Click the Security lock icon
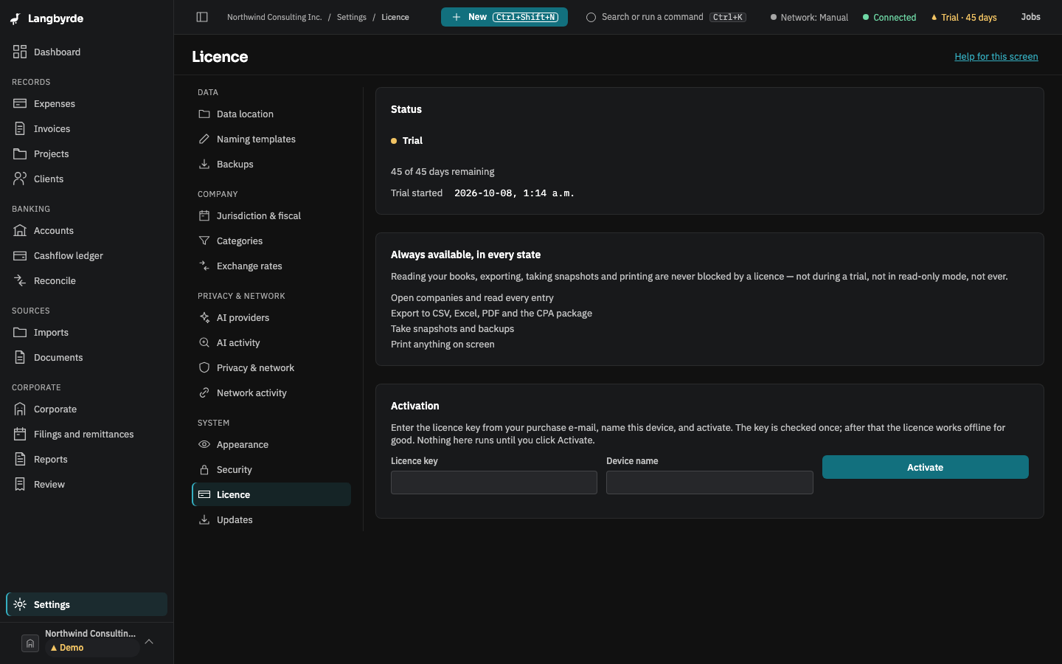 click(204, 469)
